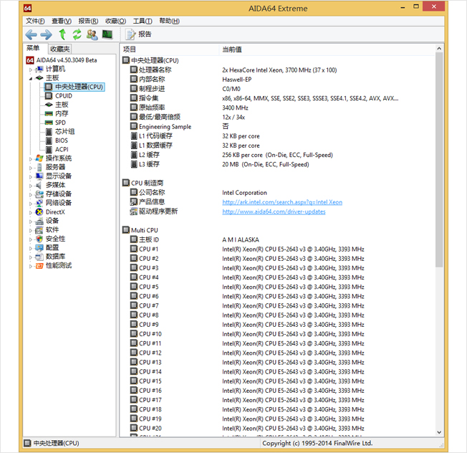Open the 帮助(H) menu
This screenshot has height=453, width=467.
(169, 21)
